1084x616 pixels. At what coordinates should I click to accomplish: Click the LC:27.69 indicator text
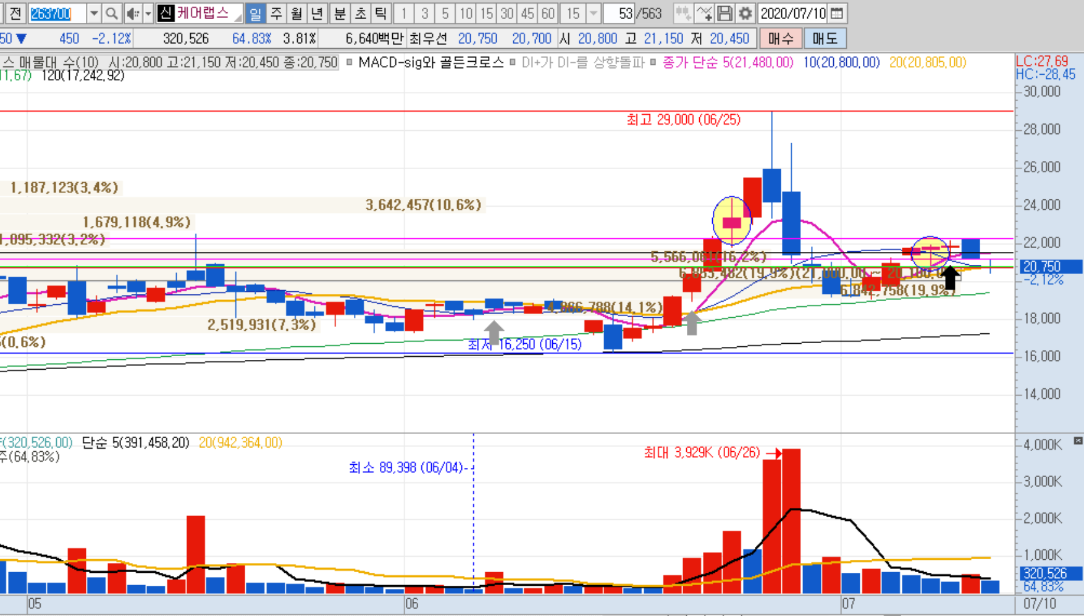point(1043,61)
